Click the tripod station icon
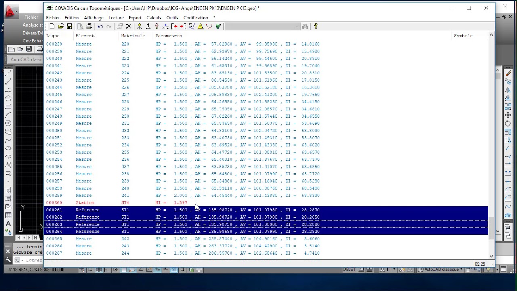517x291 pixels. [x=148, y=26]
